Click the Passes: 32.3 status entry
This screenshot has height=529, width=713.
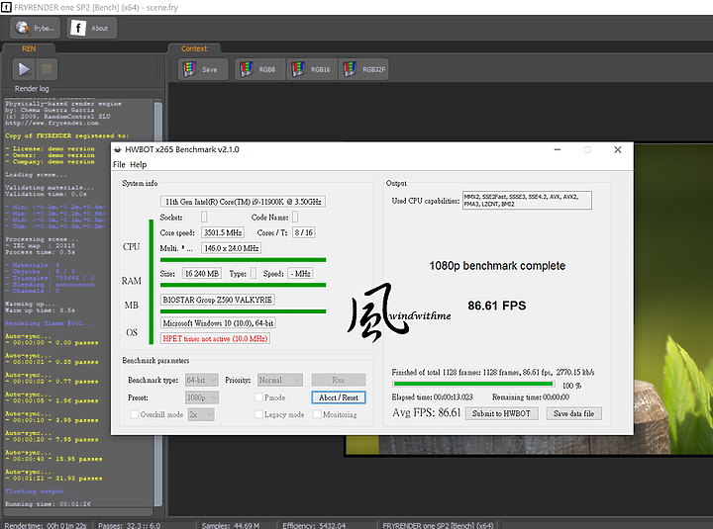tap(129, 525)
